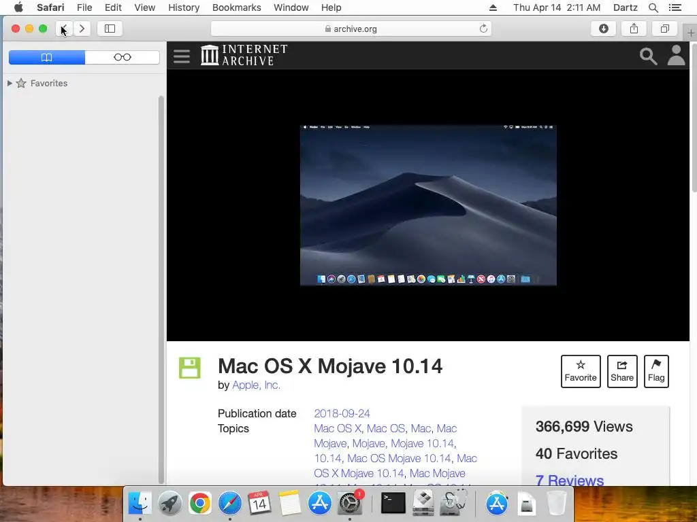Image resolution: width=697 pixels, height=522 pixels.
Task: Select the Bookmarks sidebar tab
Action: (47, 57)
